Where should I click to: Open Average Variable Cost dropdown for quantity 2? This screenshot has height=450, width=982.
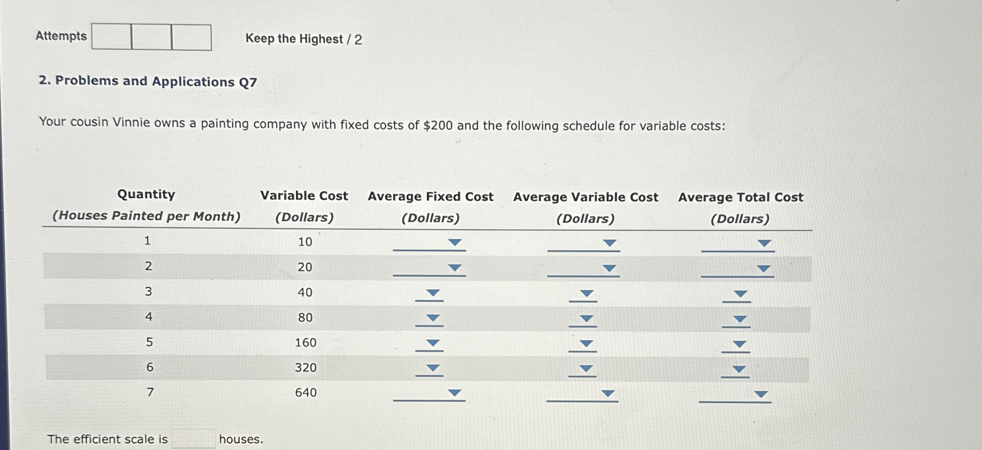[x=610, y=268]
